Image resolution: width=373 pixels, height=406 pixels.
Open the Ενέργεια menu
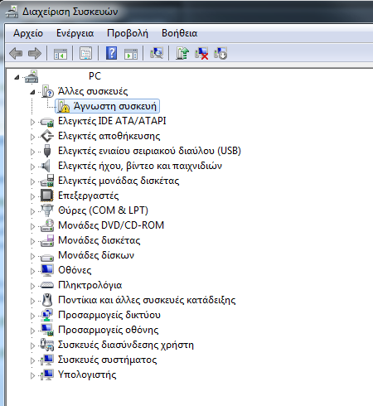[x=75, y=33]
